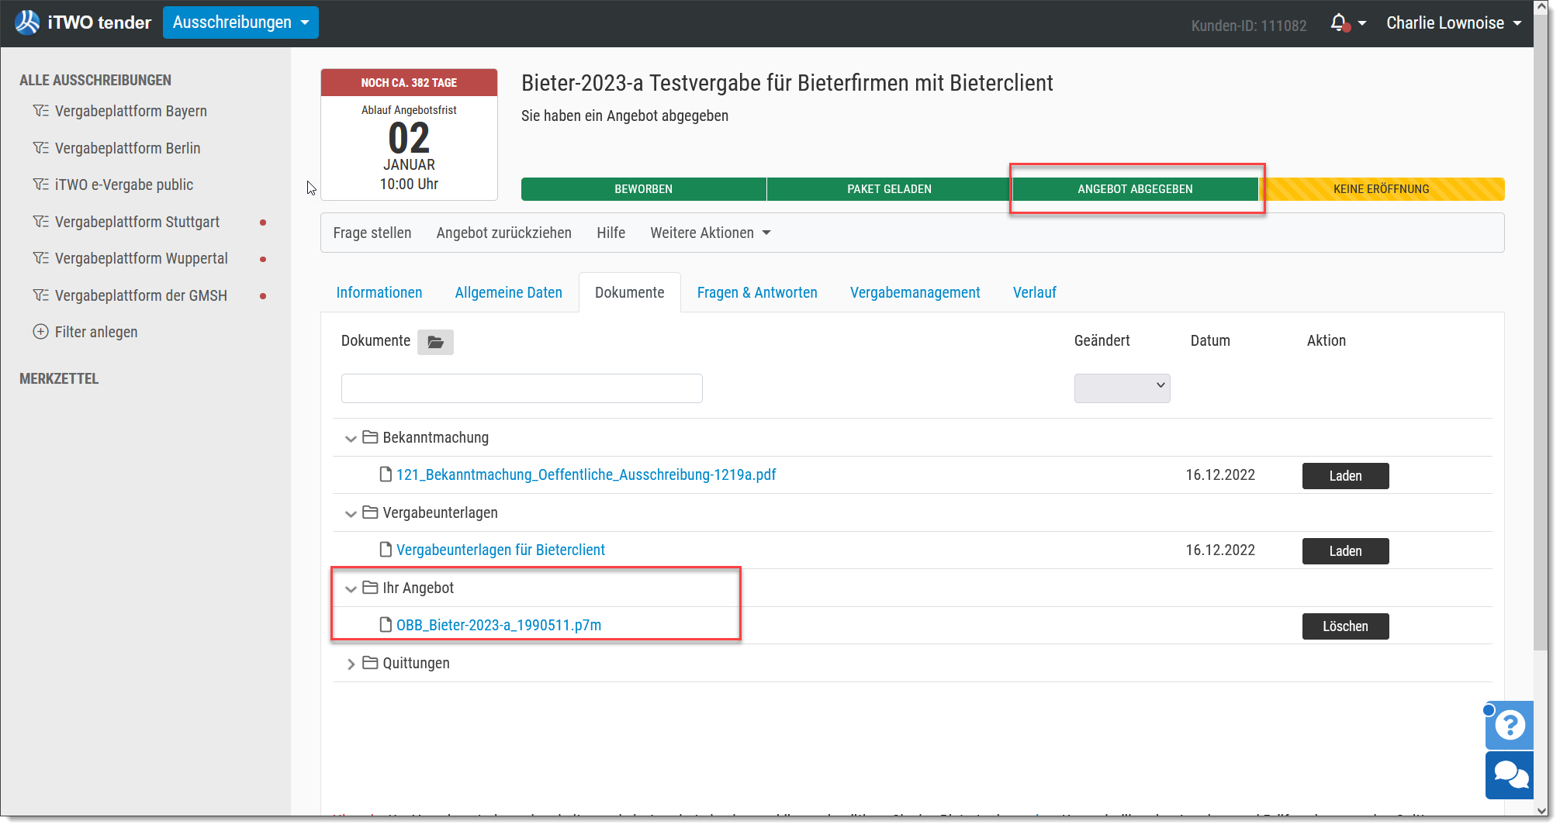Image resolution: width=1560 pixels, height=828 pixels.
Task: Expand the Weitere Aktionen dropdown
Action: point(710,233)
